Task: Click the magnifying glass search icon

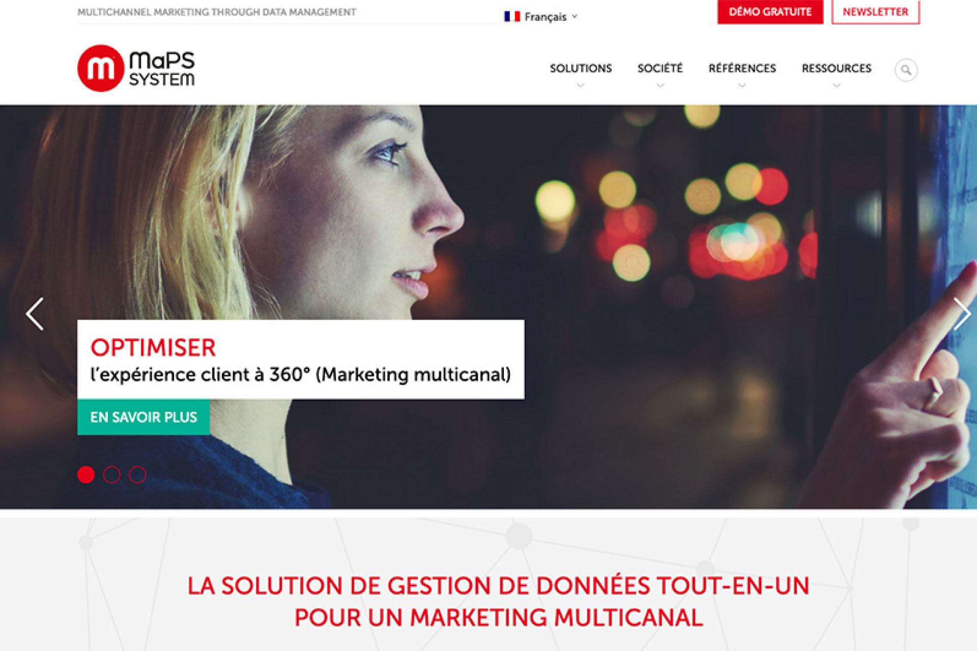Action: pos(906,70)
